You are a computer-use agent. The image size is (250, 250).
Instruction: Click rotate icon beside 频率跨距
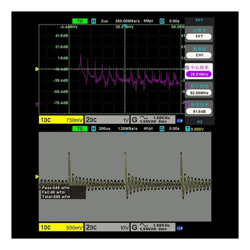click(x=187, y=86)
